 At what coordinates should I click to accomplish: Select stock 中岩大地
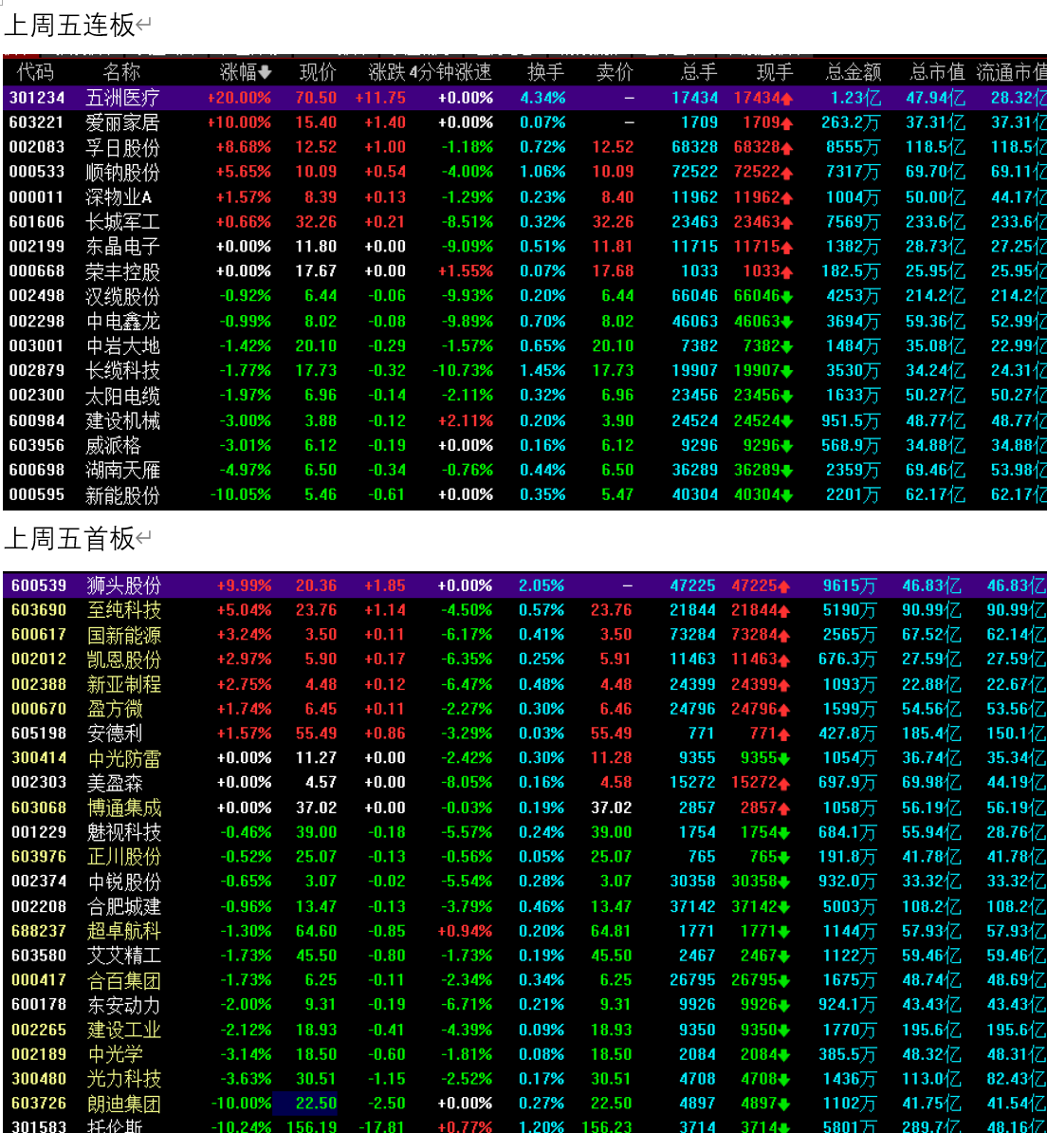tap(122, 346)
